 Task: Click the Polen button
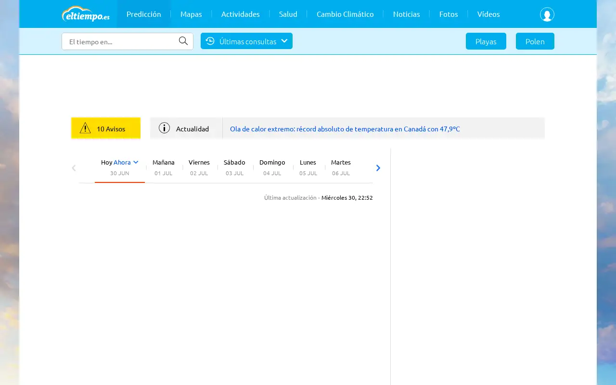pyautogui.click(x=535, y=41)
